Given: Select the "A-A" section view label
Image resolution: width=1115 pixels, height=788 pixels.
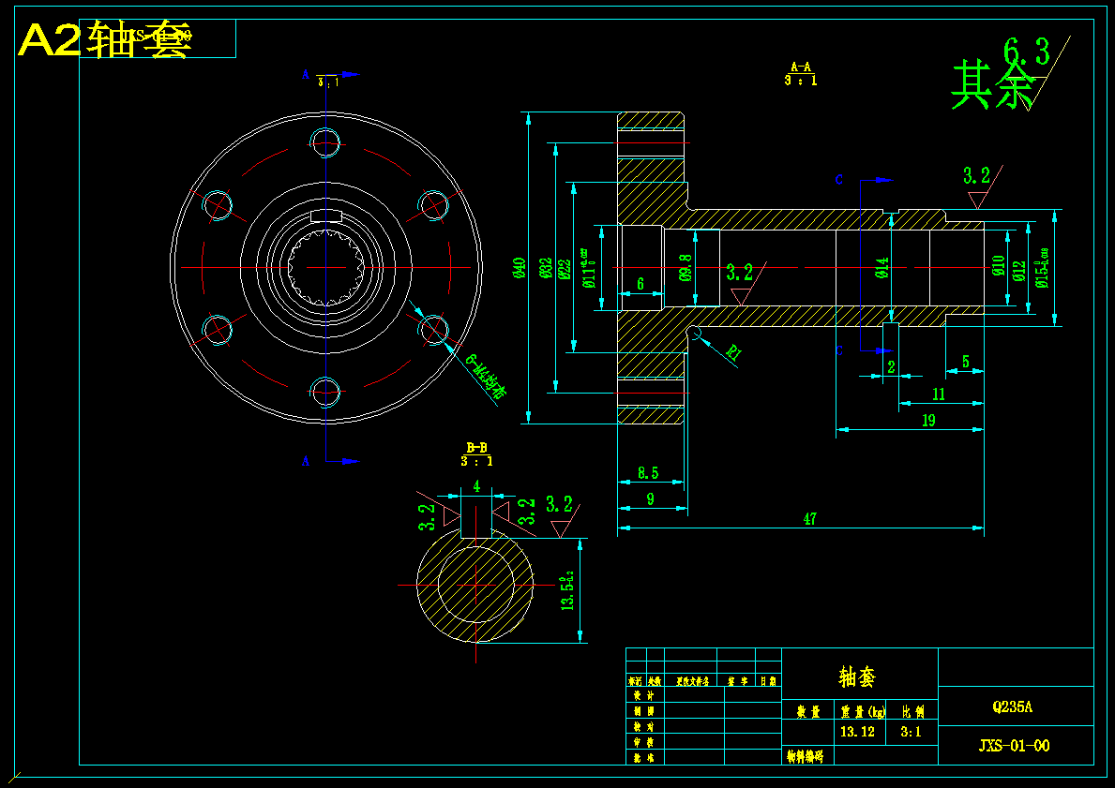Looking at the screenshot, I should point(801,67).
